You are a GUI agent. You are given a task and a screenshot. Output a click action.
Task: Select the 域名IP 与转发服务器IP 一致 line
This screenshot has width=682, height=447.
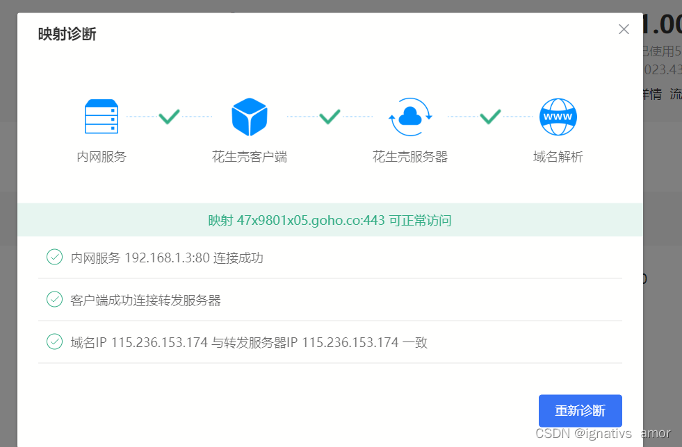249,342
